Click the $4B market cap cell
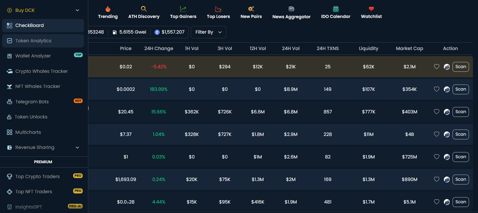This screenshot has height=213, width=478. 409,134
